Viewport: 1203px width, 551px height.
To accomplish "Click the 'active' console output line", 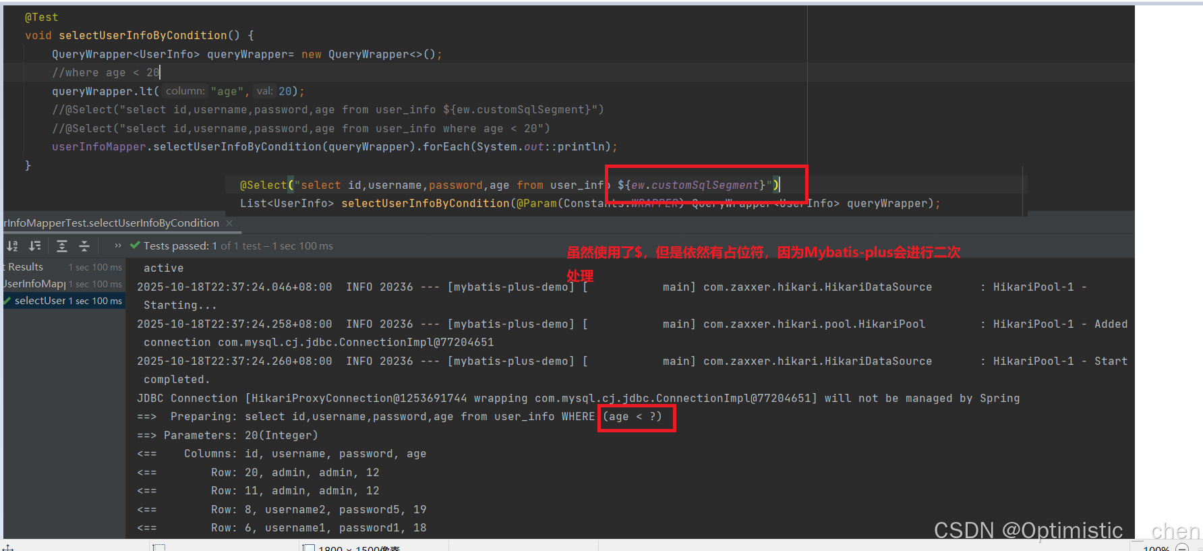I will (163, 268).
